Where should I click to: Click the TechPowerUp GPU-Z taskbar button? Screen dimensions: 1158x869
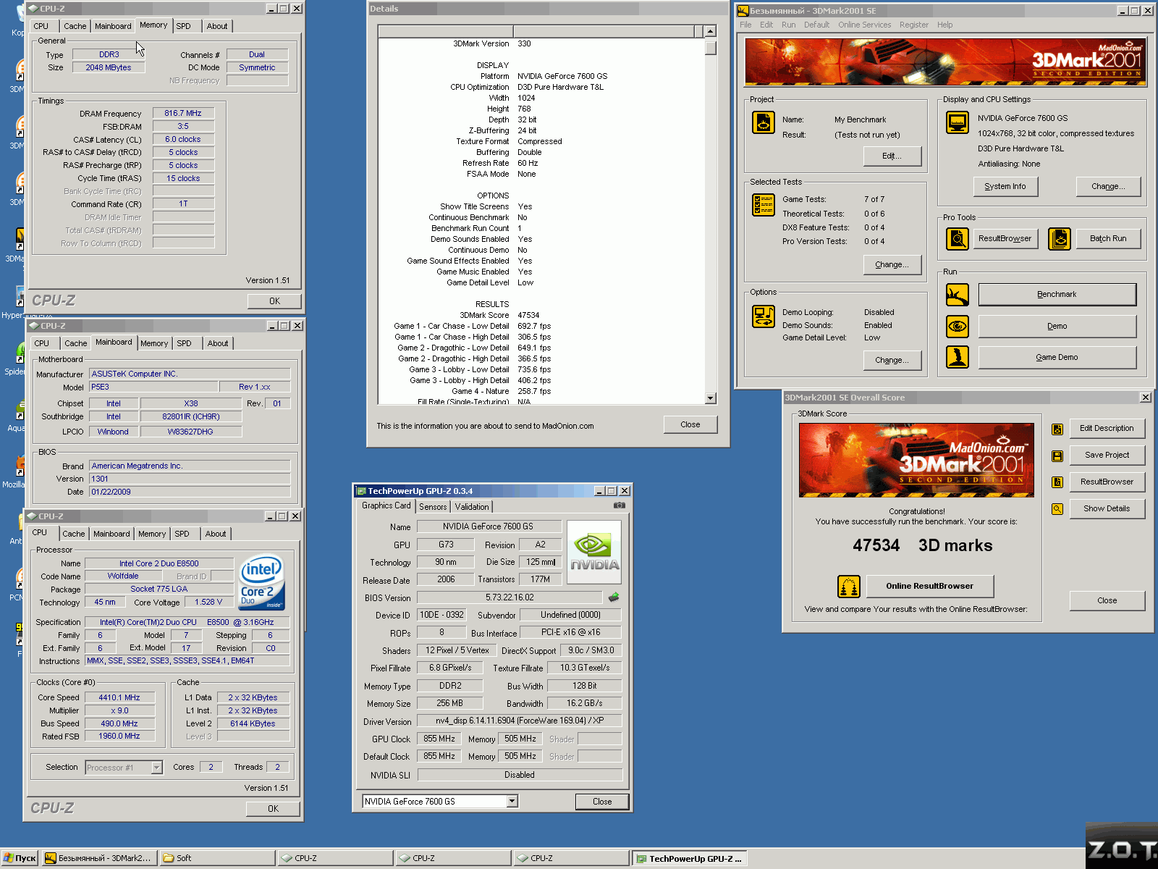pyautogui.click(x=689, y=859)
